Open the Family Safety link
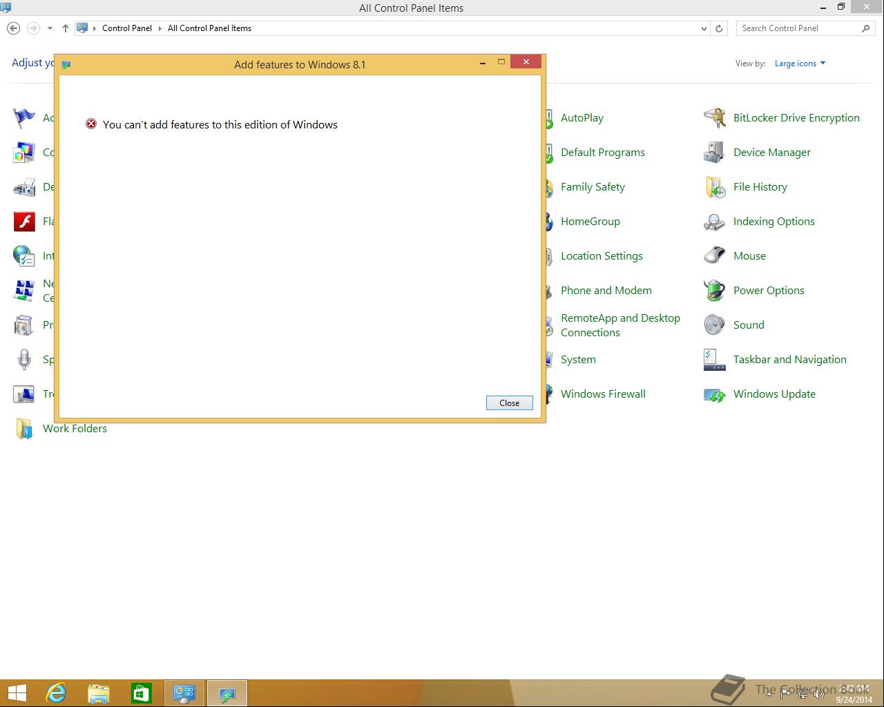The height and width of the screenshot is (707, 884). [x=593, y=187]
